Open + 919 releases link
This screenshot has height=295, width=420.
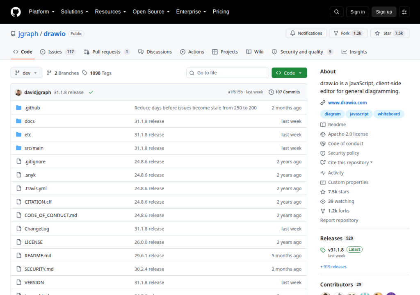pos(333,267)
